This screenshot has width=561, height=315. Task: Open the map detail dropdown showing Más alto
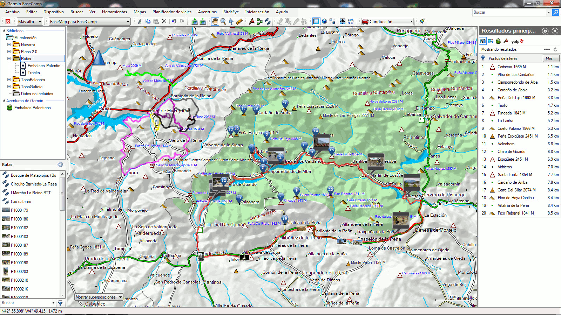tap(40, 21)
